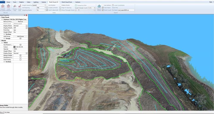Switch to the Point Cloud Tools tab
This screenshot has width=214, height=114.
pyautogui.click(x=67, y=2)
